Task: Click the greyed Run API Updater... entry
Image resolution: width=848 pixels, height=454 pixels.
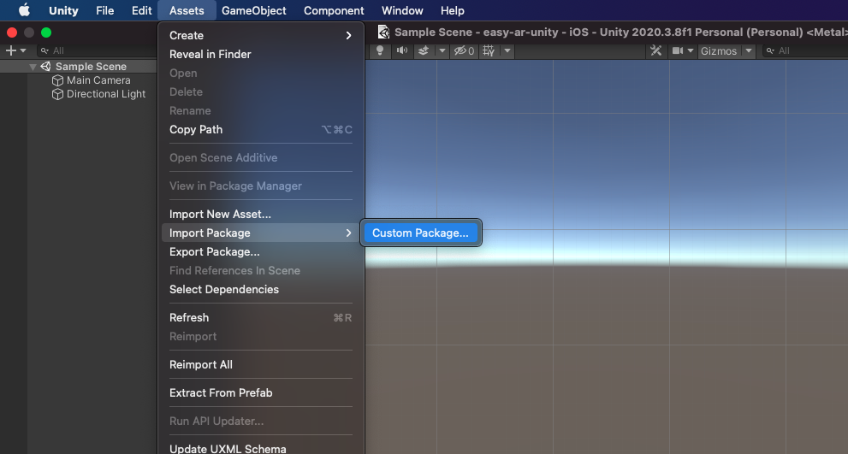Action: pos(261,421)
